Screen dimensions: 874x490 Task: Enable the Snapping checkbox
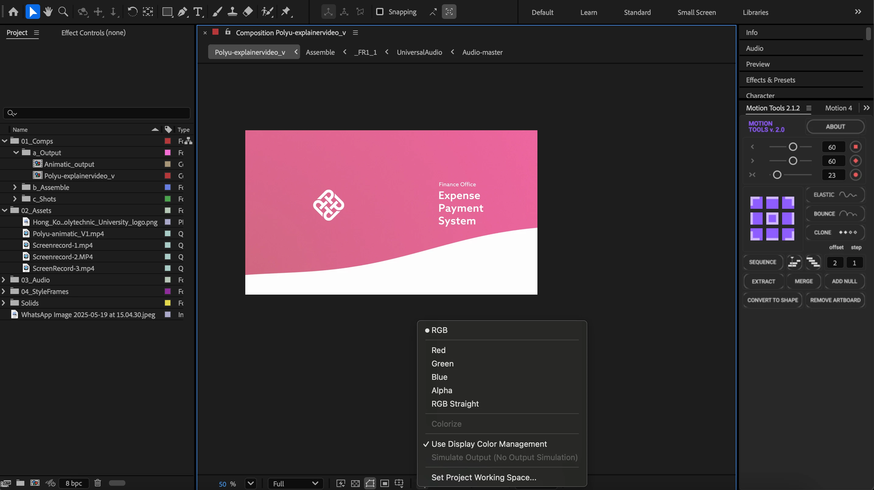pyautogui.click(x=380, y=12)
